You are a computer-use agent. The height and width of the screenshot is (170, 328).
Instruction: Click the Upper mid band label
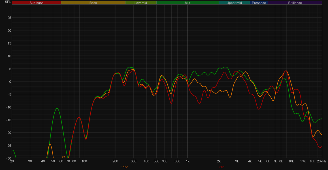234,3
